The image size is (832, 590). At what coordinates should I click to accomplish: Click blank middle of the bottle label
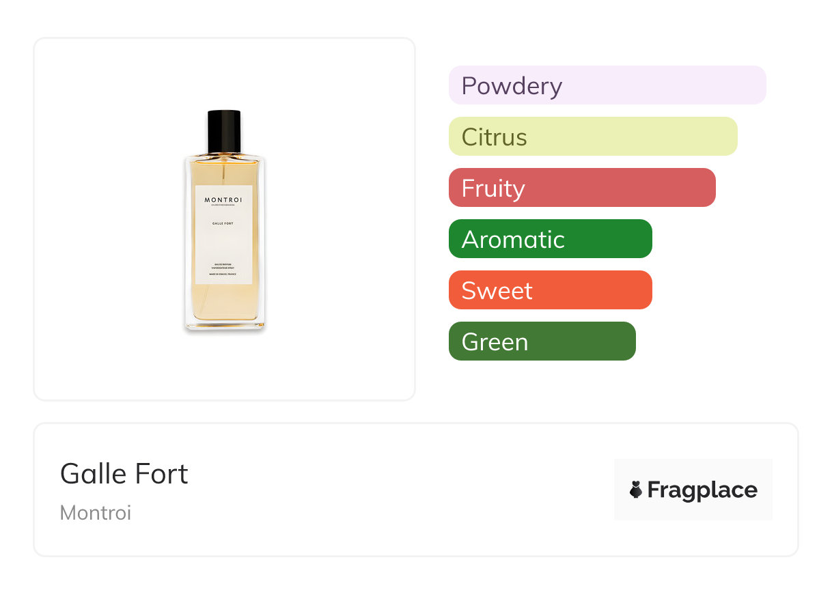click(x=224, y=243)
